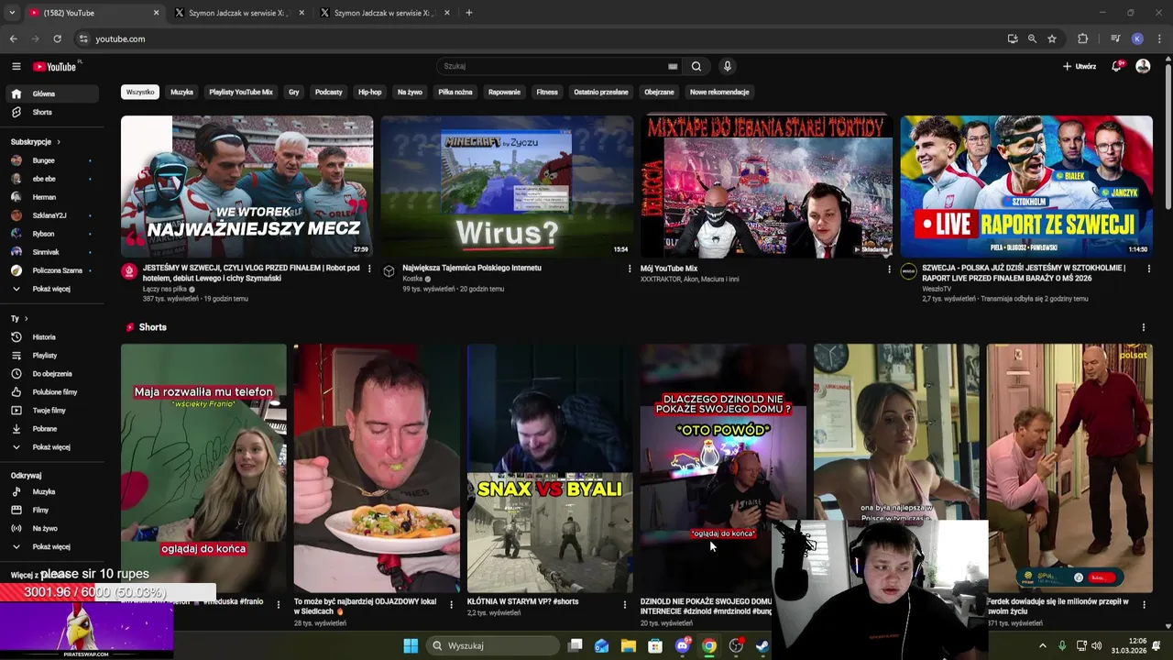Open the on-screen keyboard icon in search box
1173x660 pixels.
(x=673, y=66)
